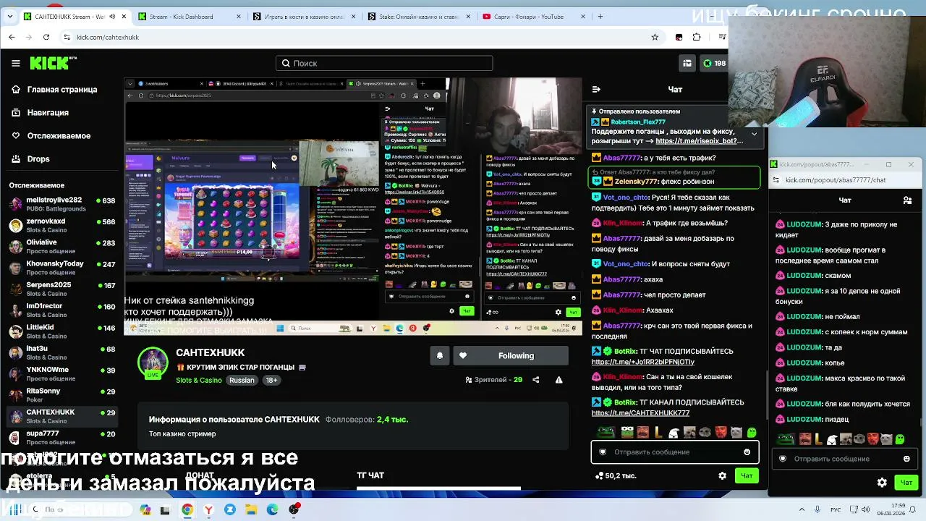Click the main chat Отправить сообщение field
Screen dimensions: 926x521
tap(675, 452)
